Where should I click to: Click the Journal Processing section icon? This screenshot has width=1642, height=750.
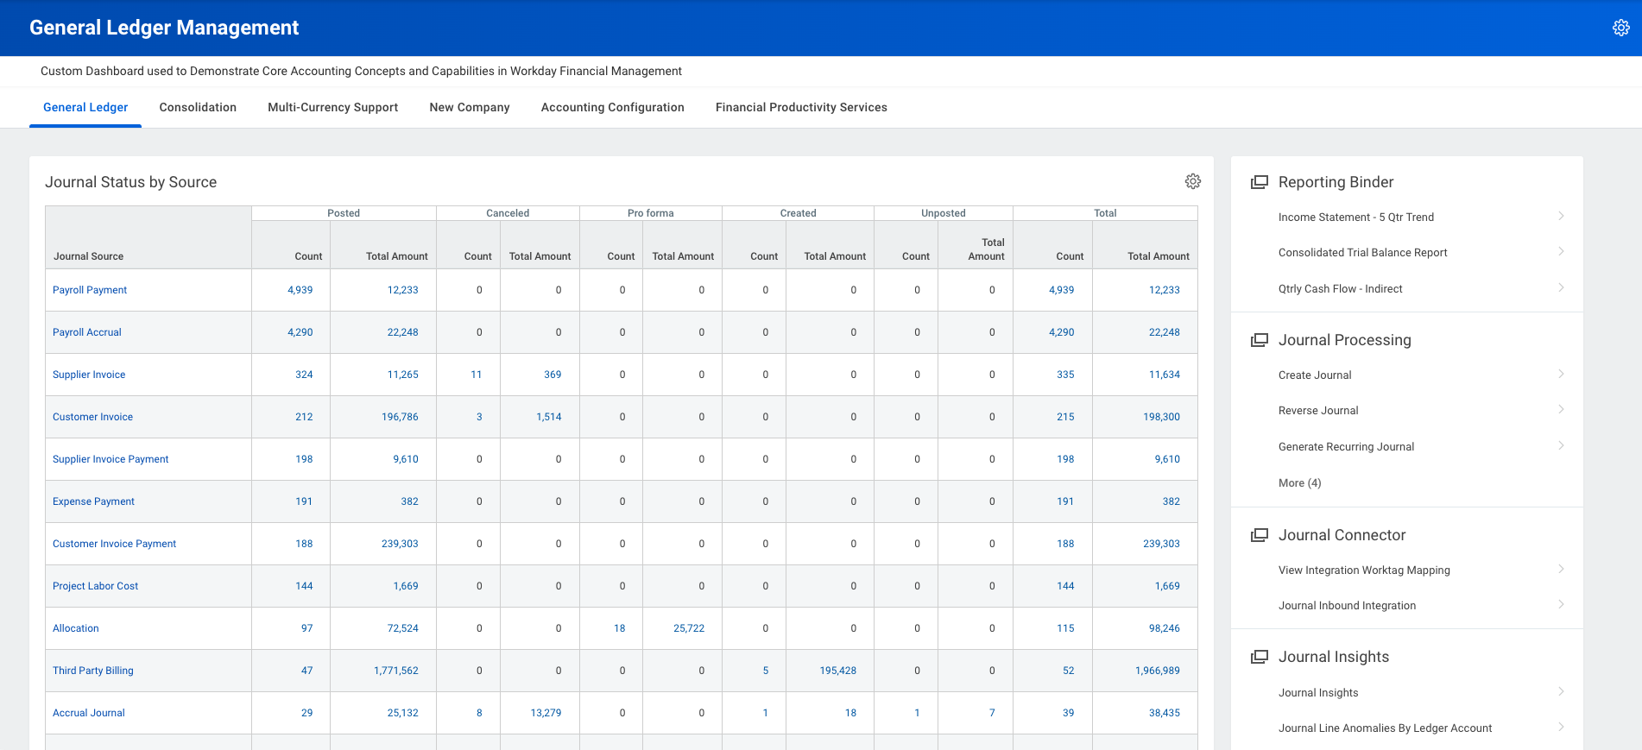[x=1260, y=340]
